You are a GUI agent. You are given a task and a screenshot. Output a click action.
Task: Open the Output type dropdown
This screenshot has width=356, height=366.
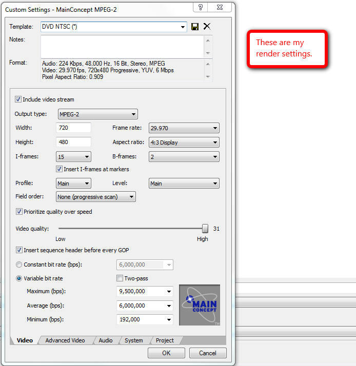pos(97,114)
